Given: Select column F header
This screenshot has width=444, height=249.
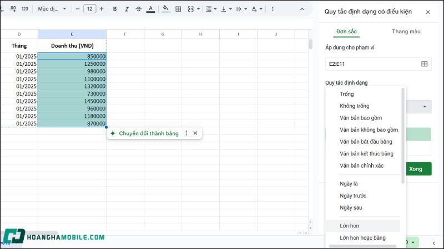Looking at the screenshot, I should tap(125, 34).
